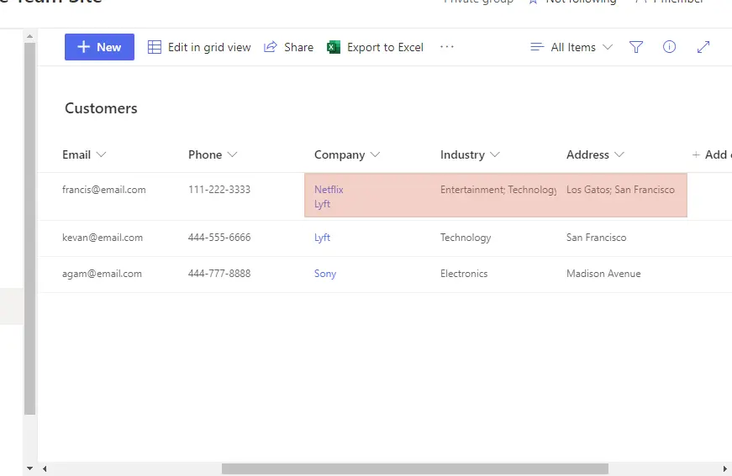
Task: Expand content with the diagonal arrows icon
Action: point(703,47)
